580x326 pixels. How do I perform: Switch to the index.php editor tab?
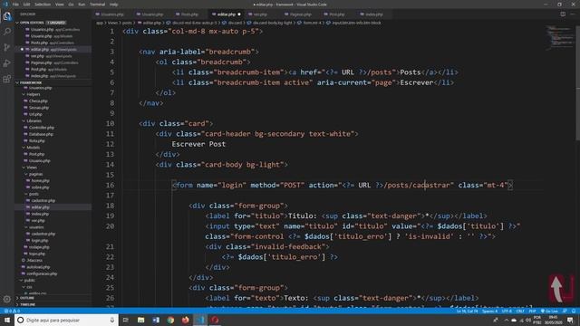coord(373,14)
